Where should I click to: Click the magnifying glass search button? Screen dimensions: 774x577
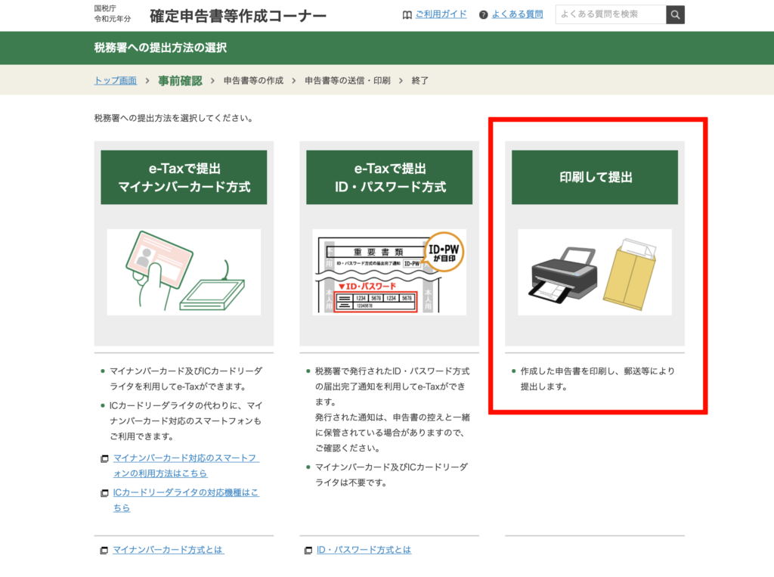pyautogui.click(x=675, y=14)
